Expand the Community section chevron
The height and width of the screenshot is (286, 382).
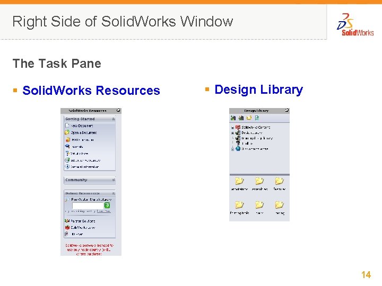[x=114, y=180]
